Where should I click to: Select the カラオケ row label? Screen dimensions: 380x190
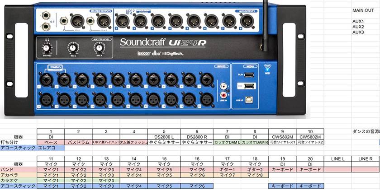pyautogui.click(x=19, y=181)
